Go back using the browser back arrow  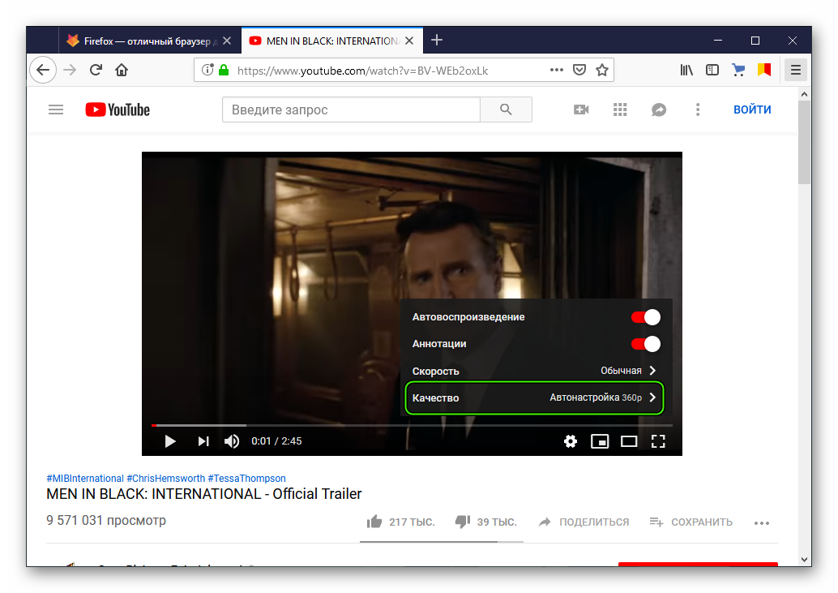(43, 70)
